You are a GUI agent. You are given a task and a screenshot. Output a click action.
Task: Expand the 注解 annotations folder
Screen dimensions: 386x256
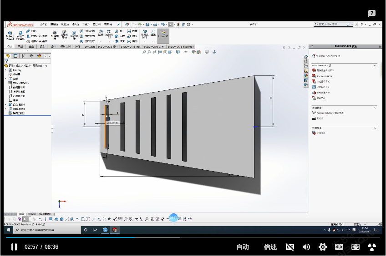6,79
